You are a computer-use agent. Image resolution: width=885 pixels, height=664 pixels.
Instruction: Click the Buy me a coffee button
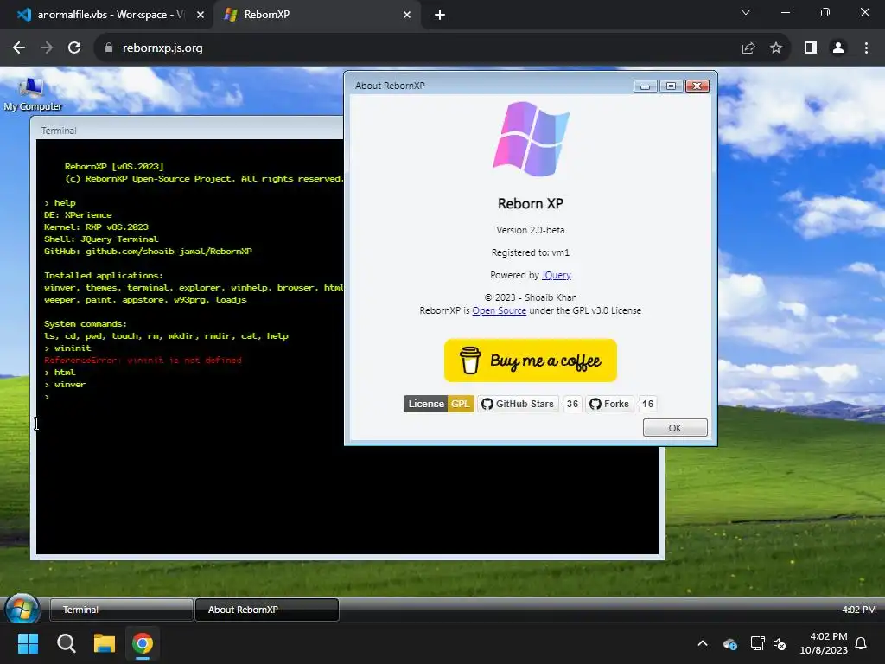point(531,361)
